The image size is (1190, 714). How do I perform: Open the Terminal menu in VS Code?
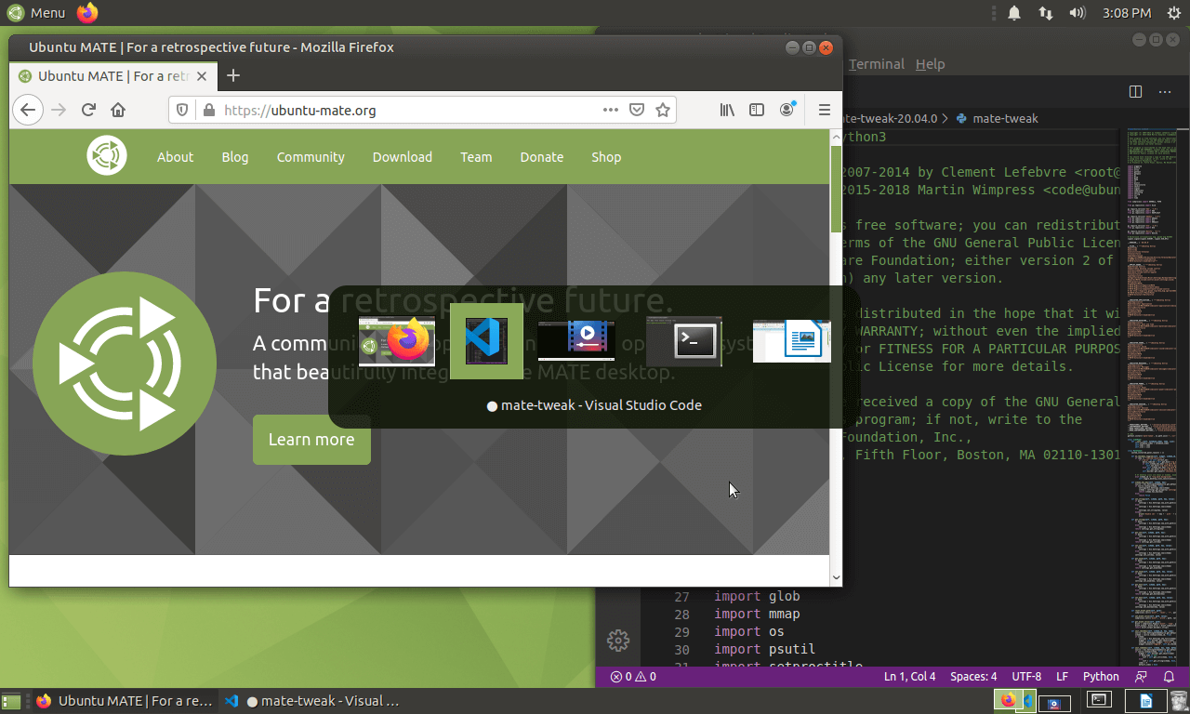click(x=875, y=64)
